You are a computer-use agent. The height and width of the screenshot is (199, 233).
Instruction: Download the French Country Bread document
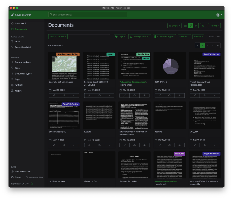215,95
